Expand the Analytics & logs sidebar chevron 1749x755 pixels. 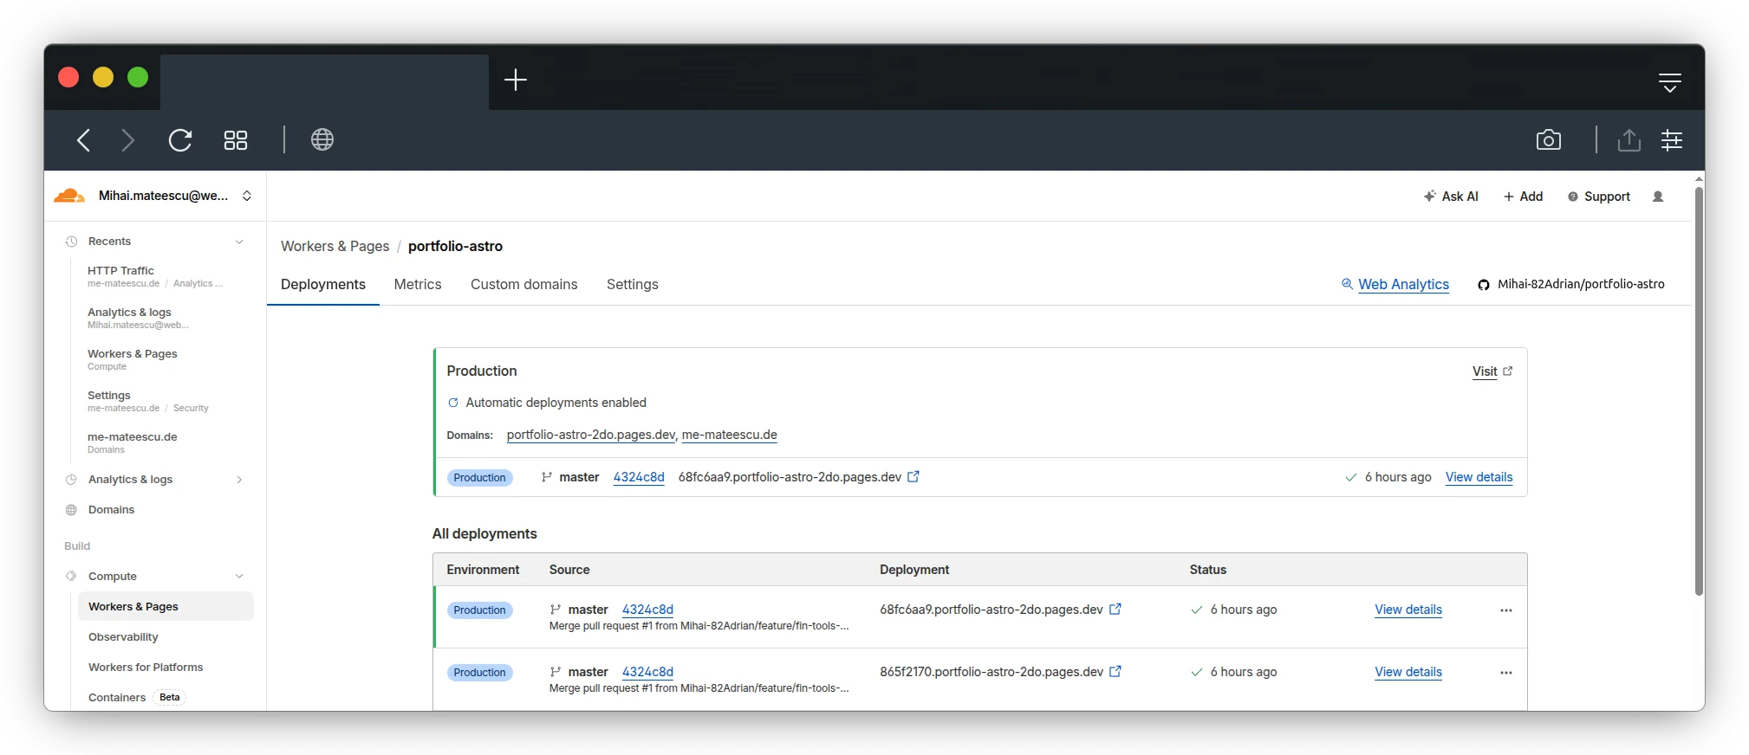[239, 480]
